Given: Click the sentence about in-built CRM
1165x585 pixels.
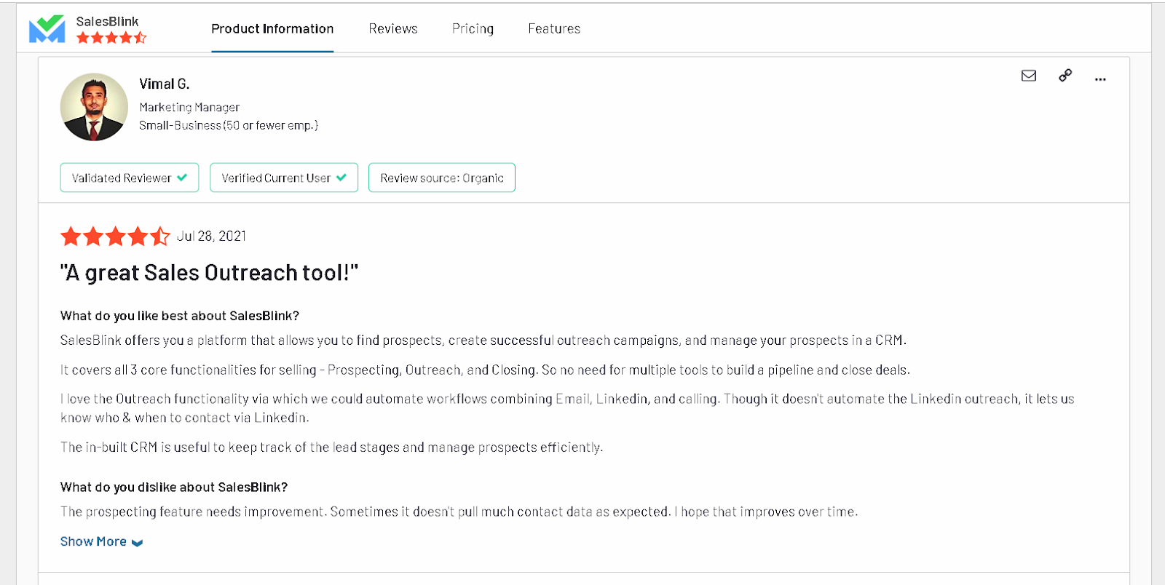Looking at the screenshot, I should tap(332, 447).
